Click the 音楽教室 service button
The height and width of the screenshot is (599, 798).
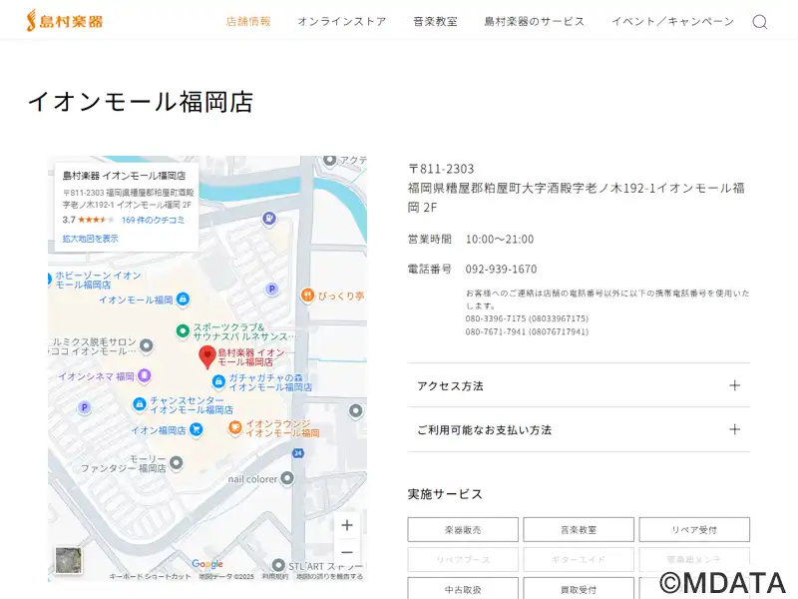coord(579,530)
